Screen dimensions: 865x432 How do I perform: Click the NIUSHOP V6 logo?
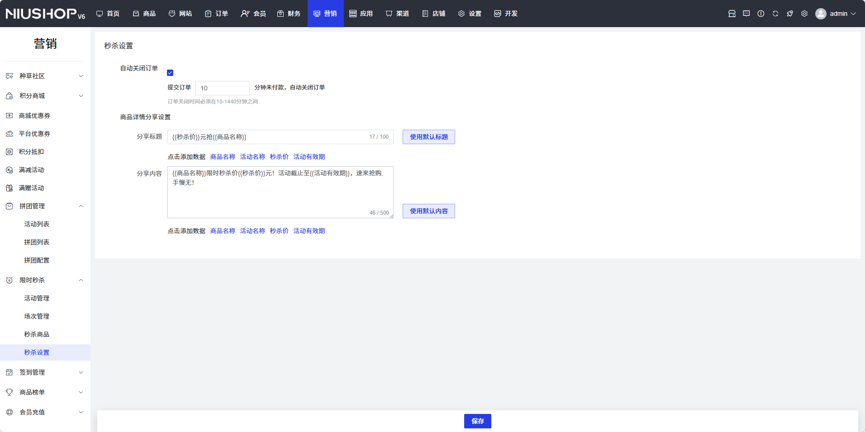coord(45,14)
